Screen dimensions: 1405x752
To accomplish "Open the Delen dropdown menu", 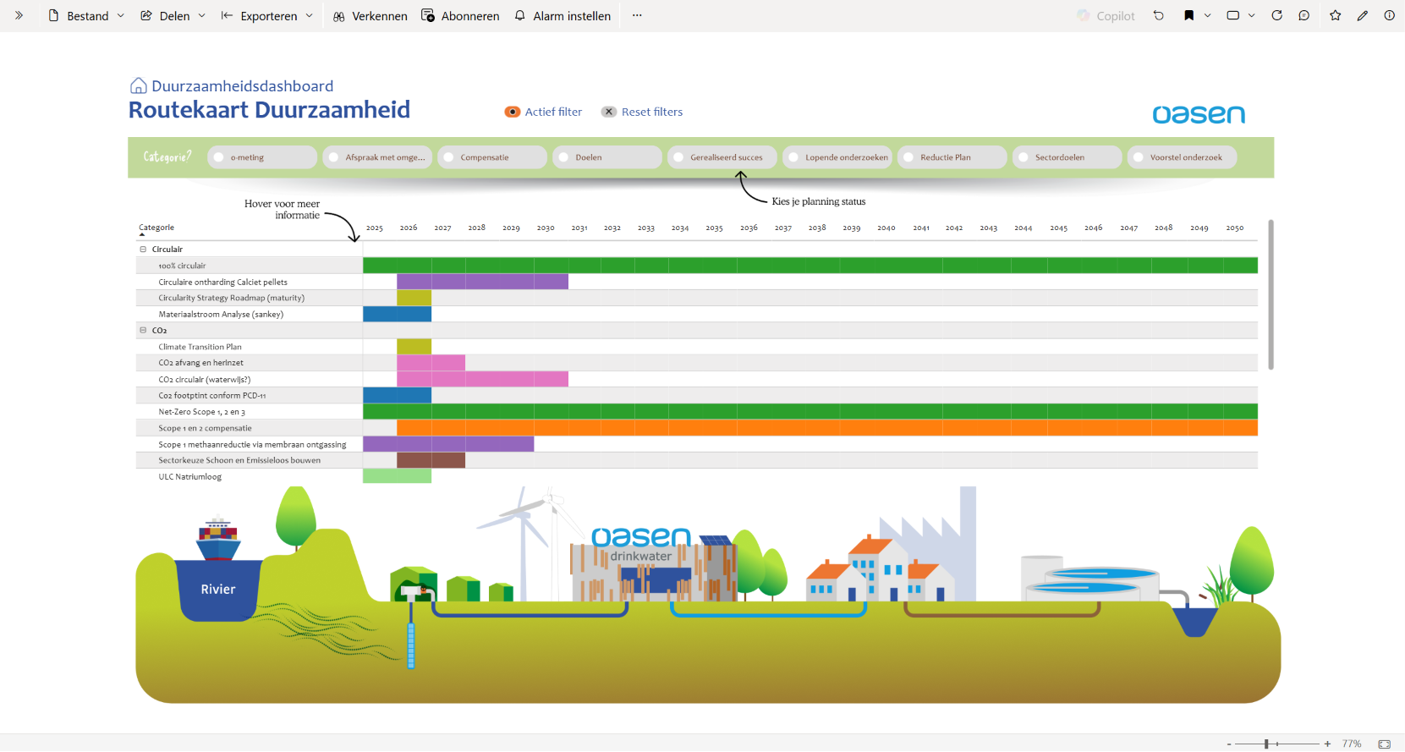I will [x=173, y=16].
